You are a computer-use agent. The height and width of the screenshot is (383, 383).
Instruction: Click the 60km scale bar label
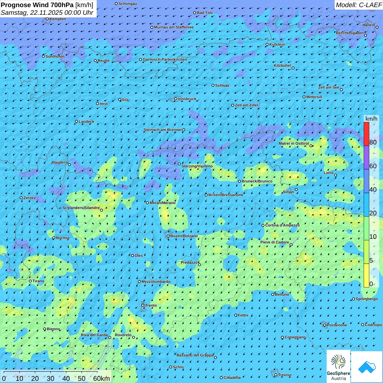[101, 378]
